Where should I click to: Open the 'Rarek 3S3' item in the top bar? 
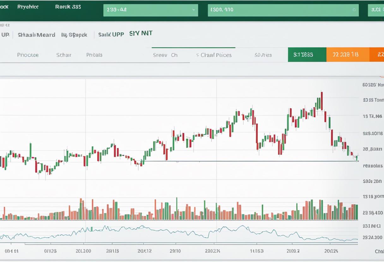[x=68, y=7]
